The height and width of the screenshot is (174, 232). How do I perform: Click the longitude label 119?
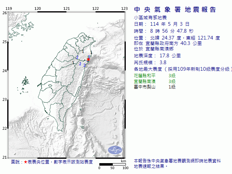tap(9, 8)
